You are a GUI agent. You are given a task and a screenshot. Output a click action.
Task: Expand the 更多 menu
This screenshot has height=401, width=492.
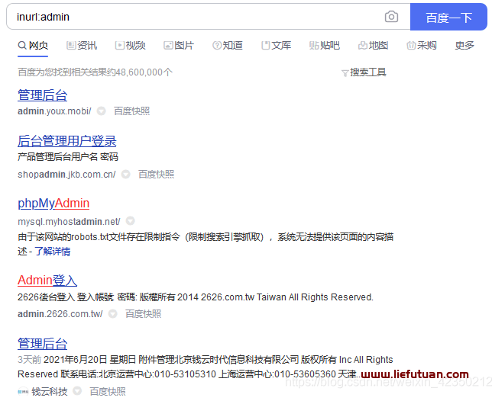click(464, 46)
